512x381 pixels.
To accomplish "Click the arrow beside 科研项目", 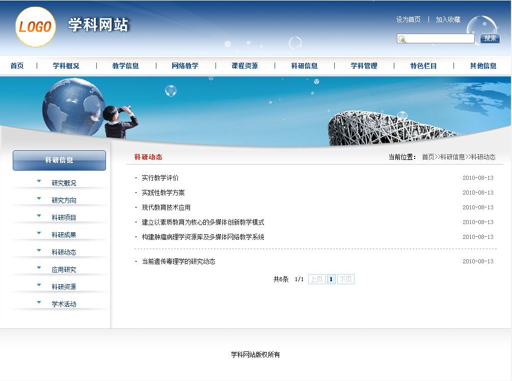I will (39, 216).
